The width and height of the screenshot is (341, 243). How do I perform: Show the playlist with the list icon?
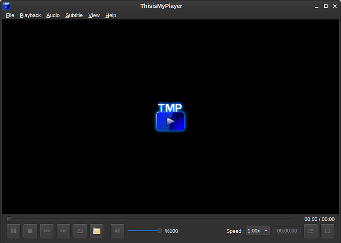click(311, 231)
